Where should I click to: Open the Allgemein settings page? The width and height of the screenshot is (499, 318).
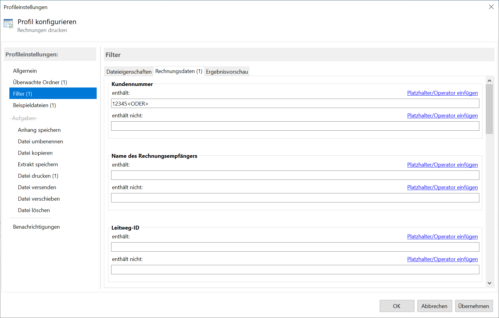(25, 71)
